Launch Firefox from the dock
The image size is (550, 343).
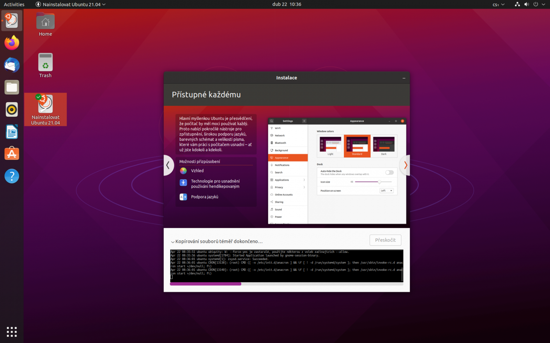coord(11,43)
